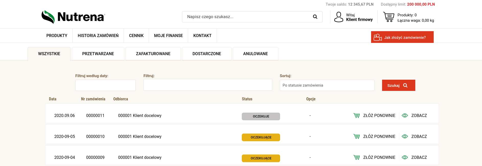The width and height of the screenshot is (482, 166).
Task: Click eye icon for order 00000009
Action: tap(405, 158)
